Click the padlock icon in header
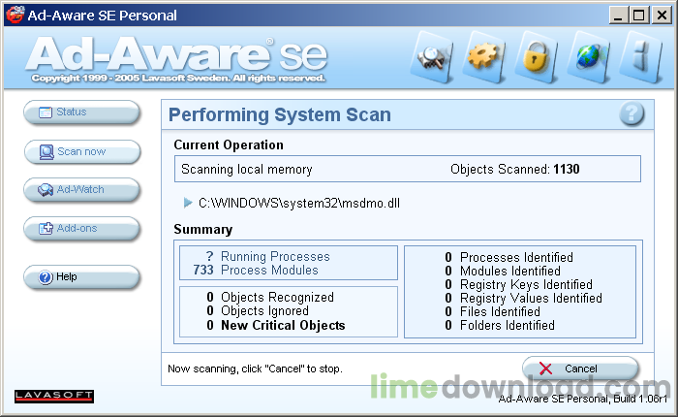678x417 pixels. tap(537, 57)
